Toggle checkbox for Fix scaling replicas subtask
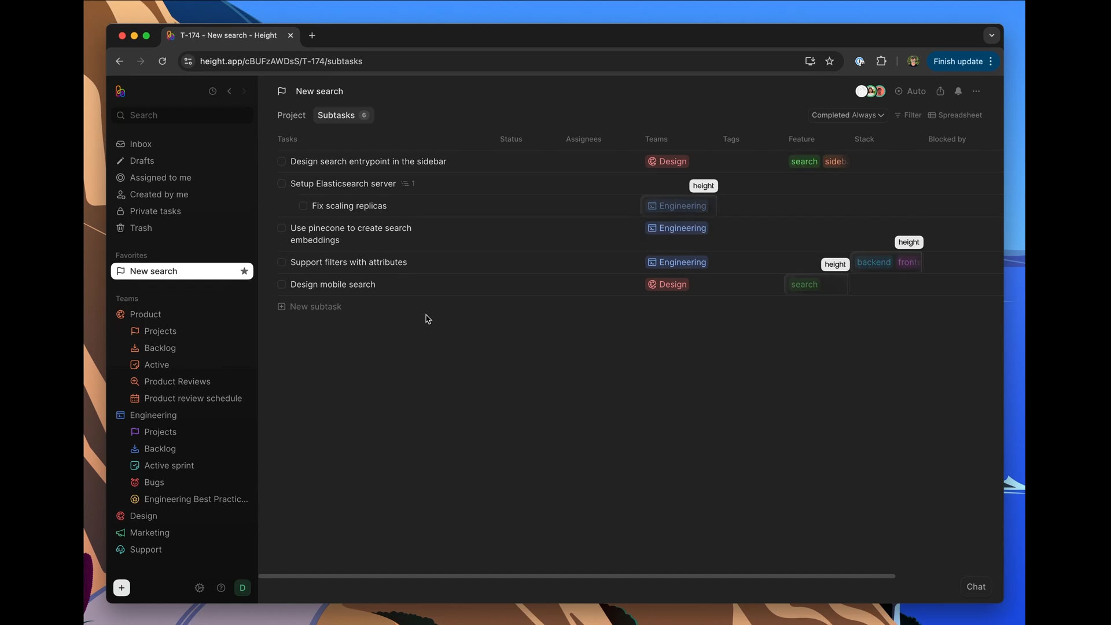Screen dimensions: 1111x625 pos(303,206)
